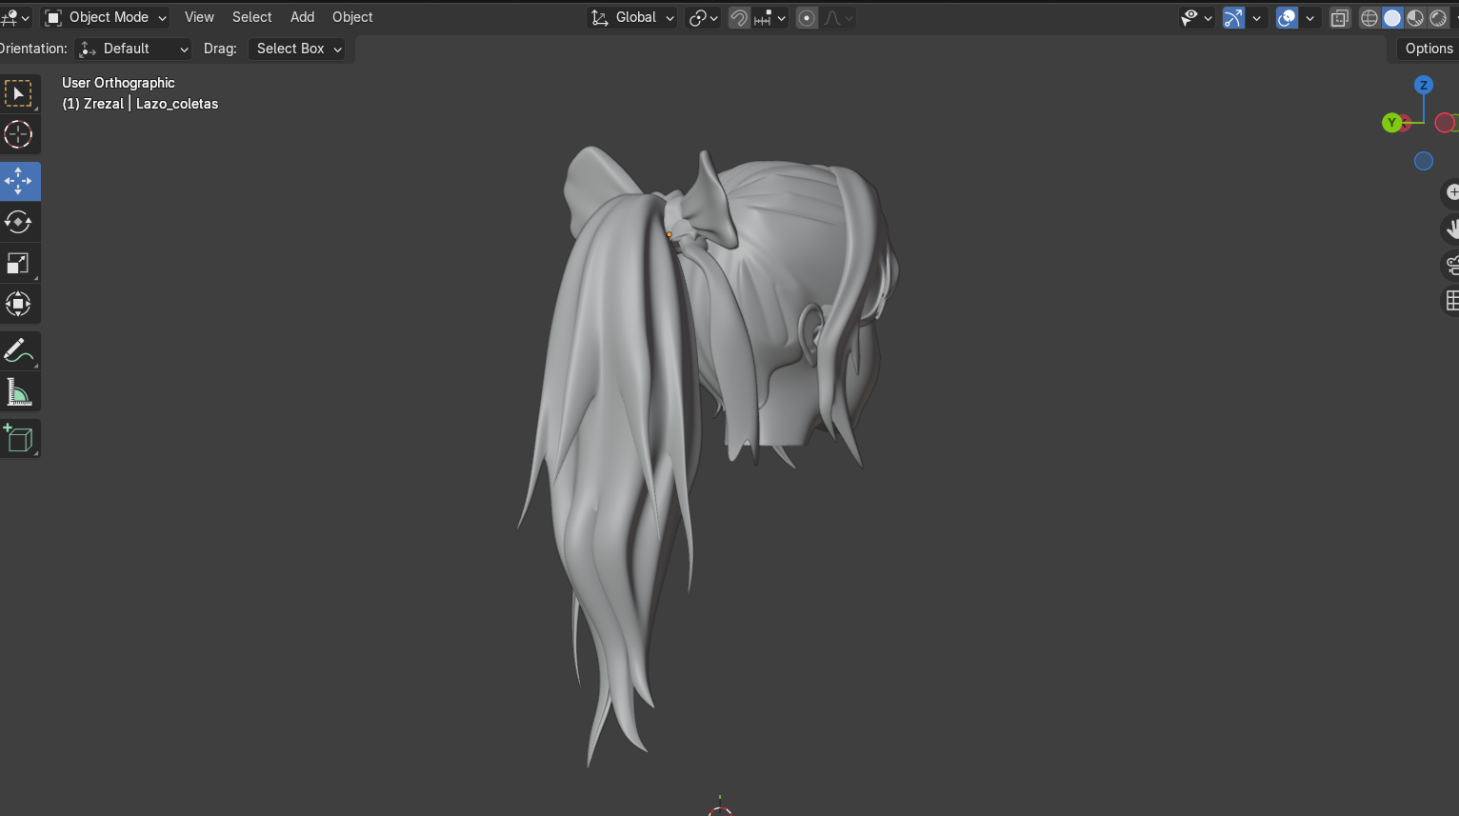Open the gizmo settings dropdown arrow

[x=1256, y=17]
